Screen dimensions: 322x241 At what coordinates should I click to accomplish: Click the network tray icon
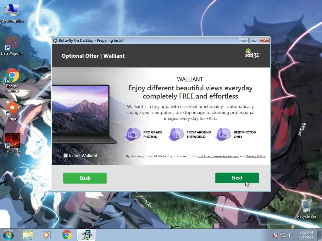pos(283,235)
